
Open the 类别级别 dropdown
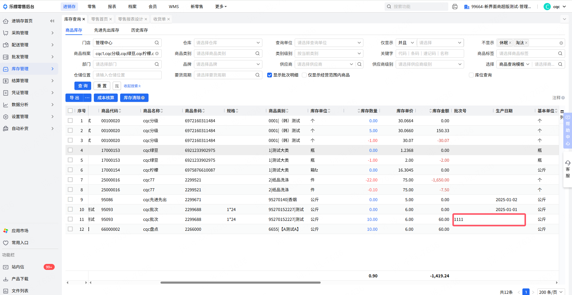point(329,54)
